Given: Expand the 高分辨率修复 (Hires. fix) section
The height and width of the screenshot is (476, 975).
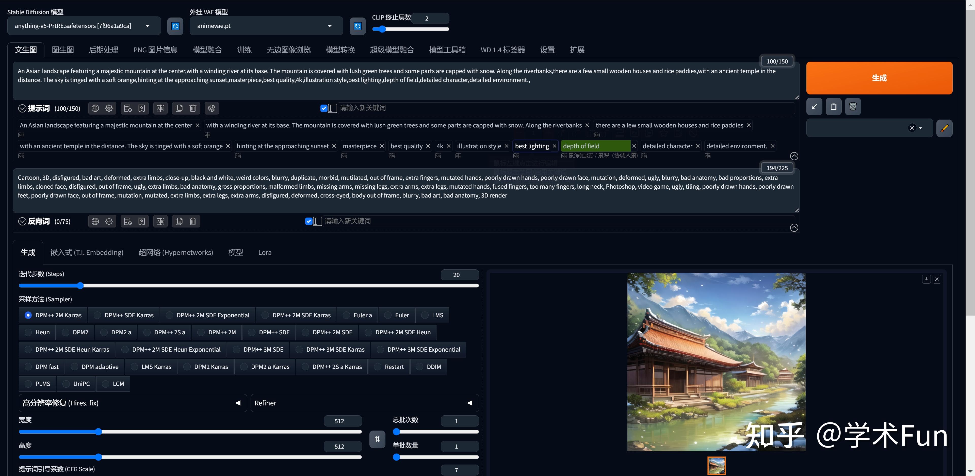Looking at the screenshot, I should pos(133,403).
